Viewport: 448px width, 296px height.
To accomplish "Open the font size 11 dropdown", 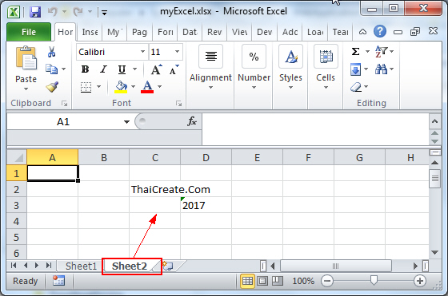I will [177, 52].
